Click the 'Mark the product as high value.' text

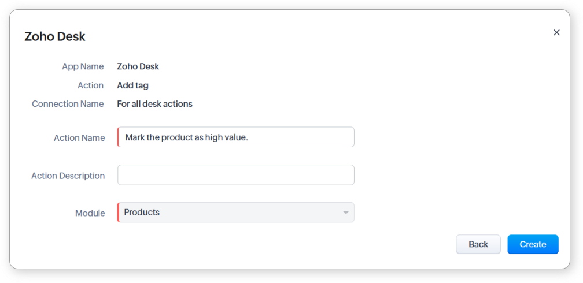pos(186,137)
